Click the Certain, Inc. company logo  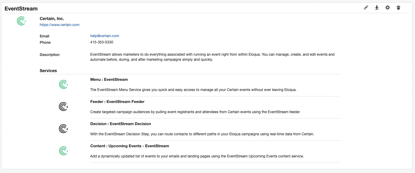[x=21, y=21]
